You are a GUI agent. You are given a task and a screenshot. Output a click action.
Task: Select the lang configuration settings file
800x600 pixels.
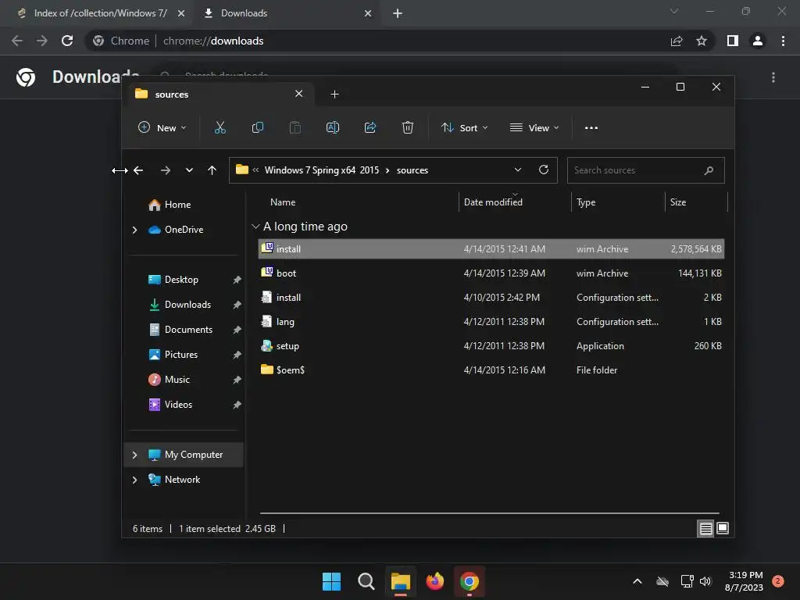491,321
